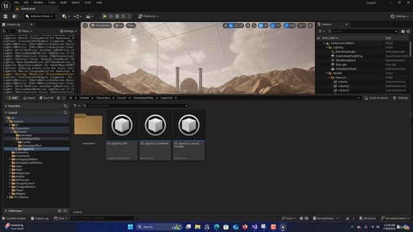Image resolution: width=413 pixels, height=232 pixels.
Task: Click the camera speed control in viewport
Action: 301,26
